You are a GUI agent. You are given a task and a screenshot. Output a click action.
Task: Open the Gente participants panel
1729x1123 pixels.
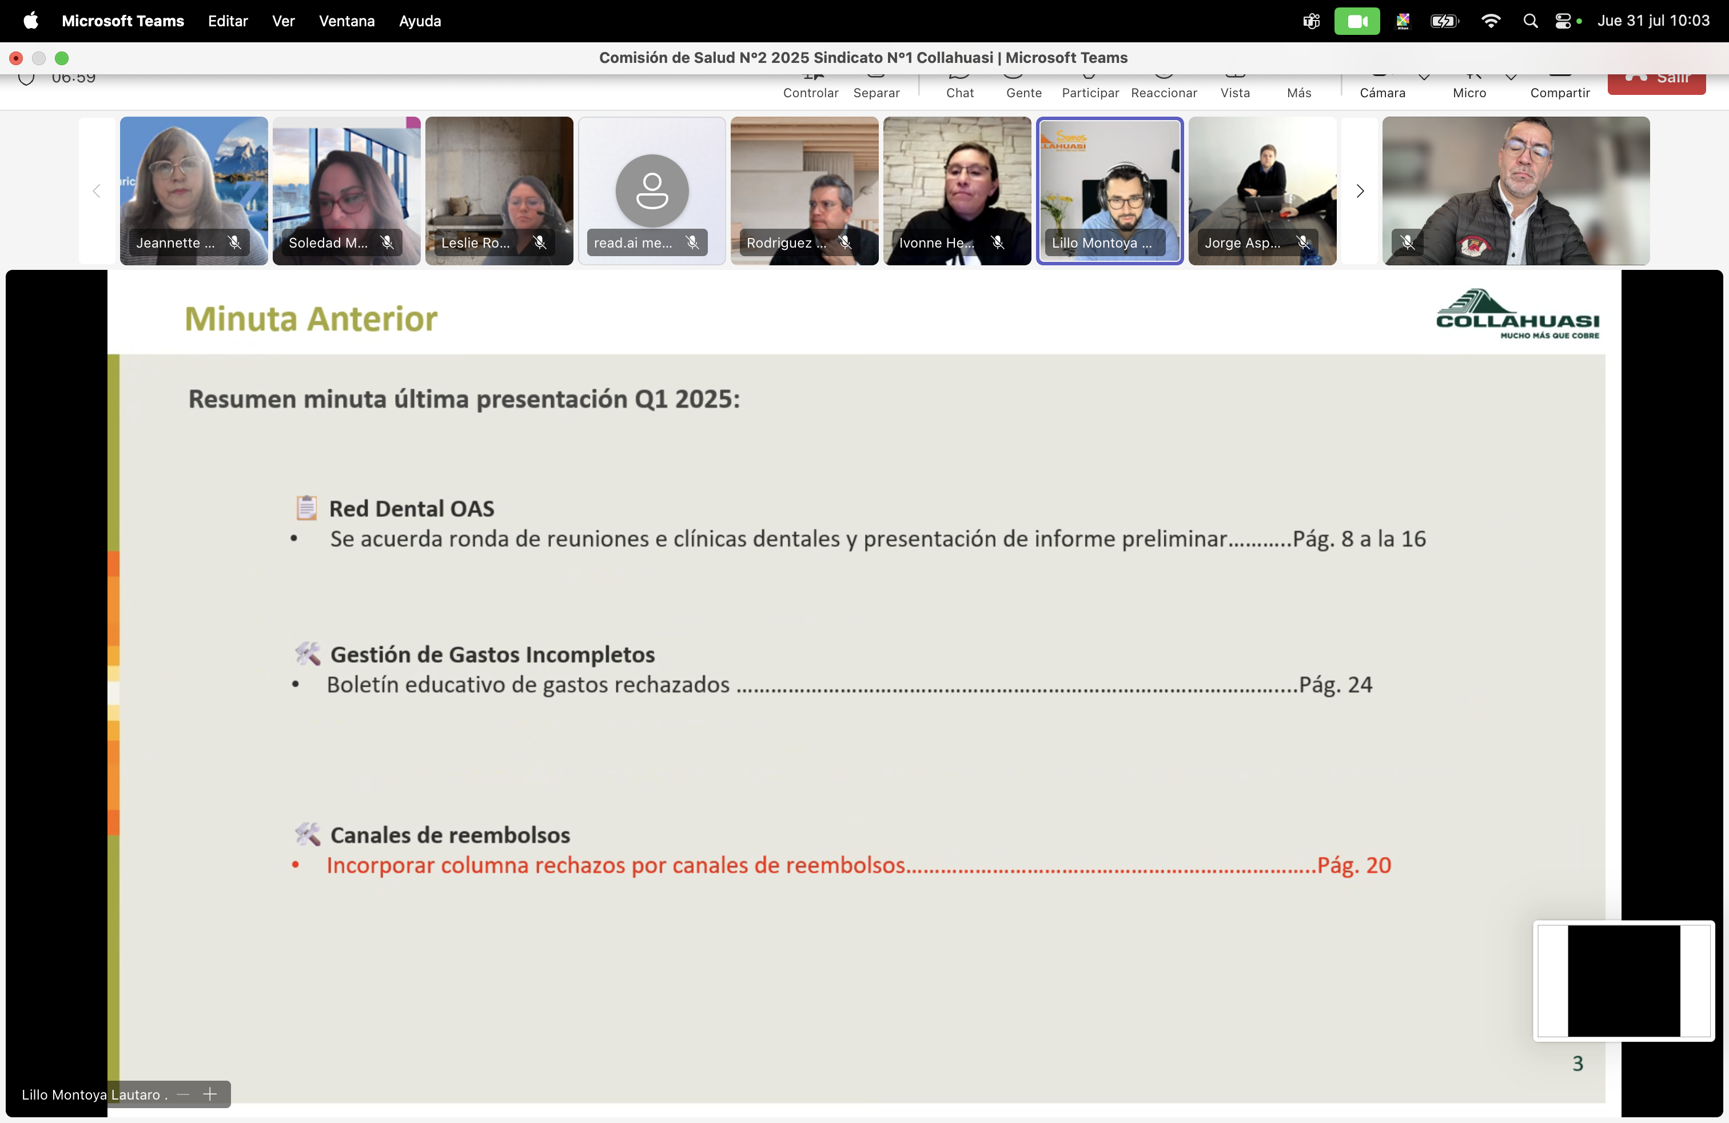[1023, 86]
